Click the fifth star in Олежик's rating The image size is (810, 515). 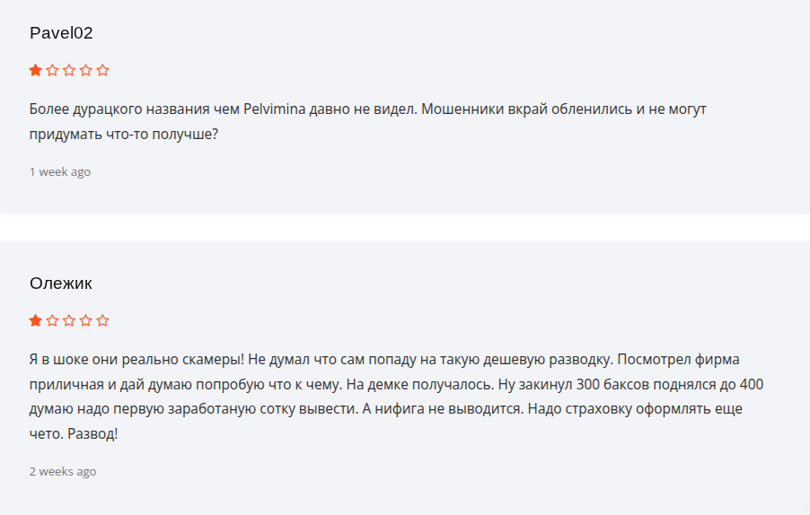(x=103, y=320)
